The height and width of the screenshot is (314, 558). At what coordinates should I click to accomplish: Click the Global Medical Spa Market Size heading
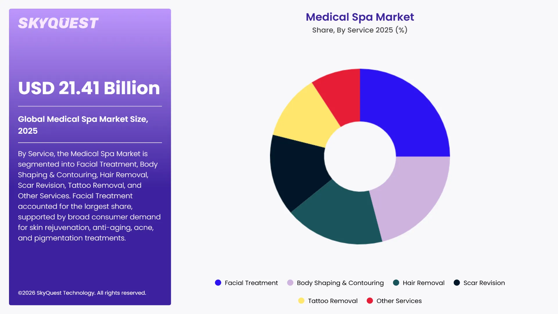[x=83, y=125]
